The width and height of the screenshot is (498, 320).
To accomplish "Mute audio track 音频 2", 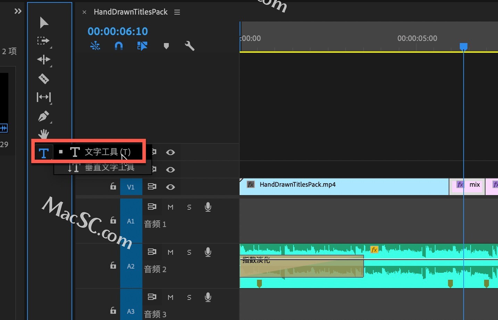I will pyautogui.click(x=171, y=252).
